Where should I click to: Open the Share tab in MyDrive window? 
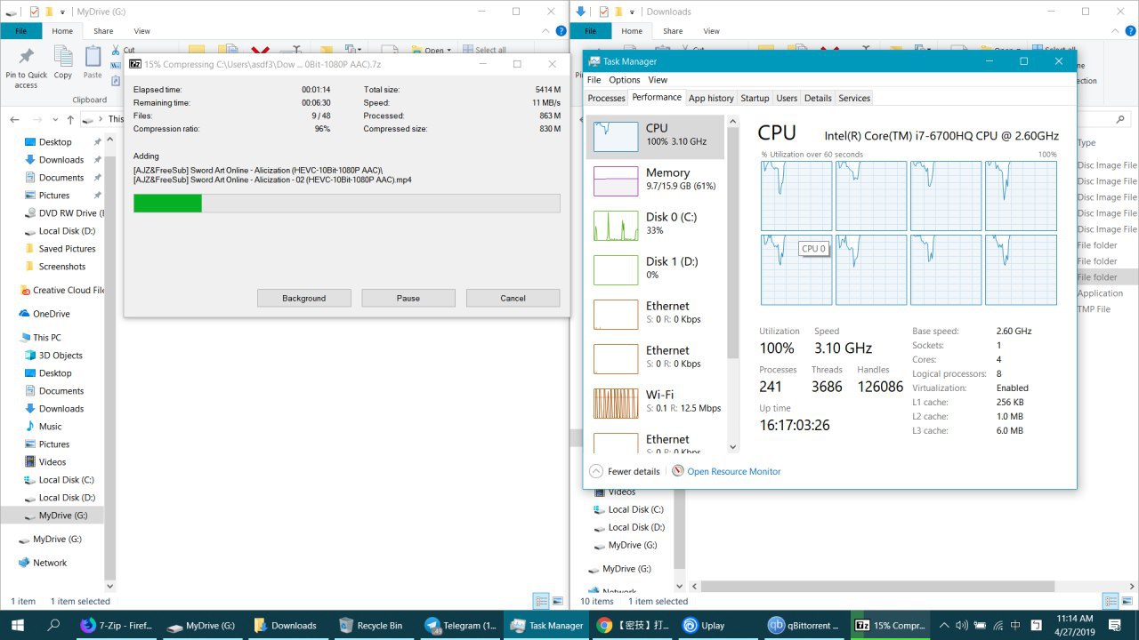103,31
